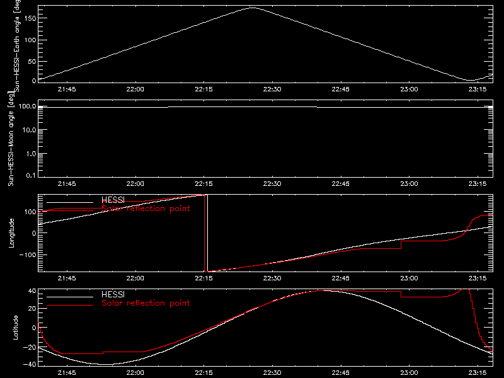
Task: Click 22:00 under the Sun-HESSI-Moon plot
Action: 135,184
